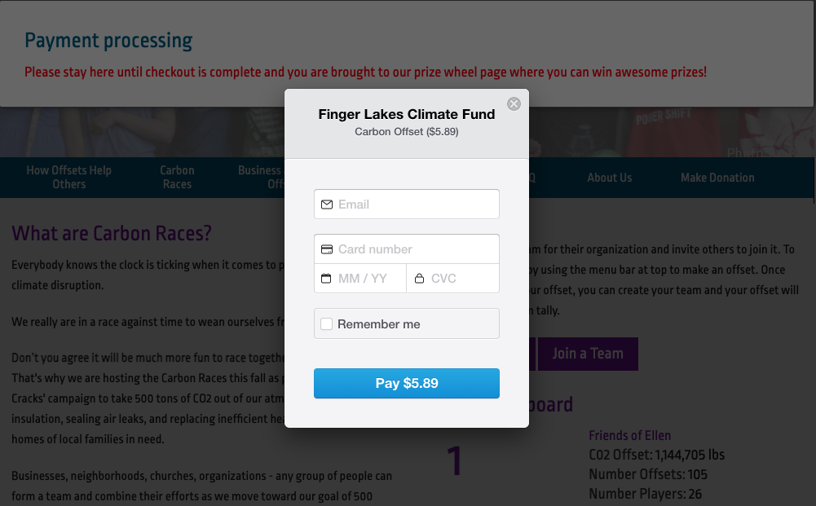Screen dimensions: 816x506
Task: Open the Friends of Ellen team link
Action: (629, 435)
